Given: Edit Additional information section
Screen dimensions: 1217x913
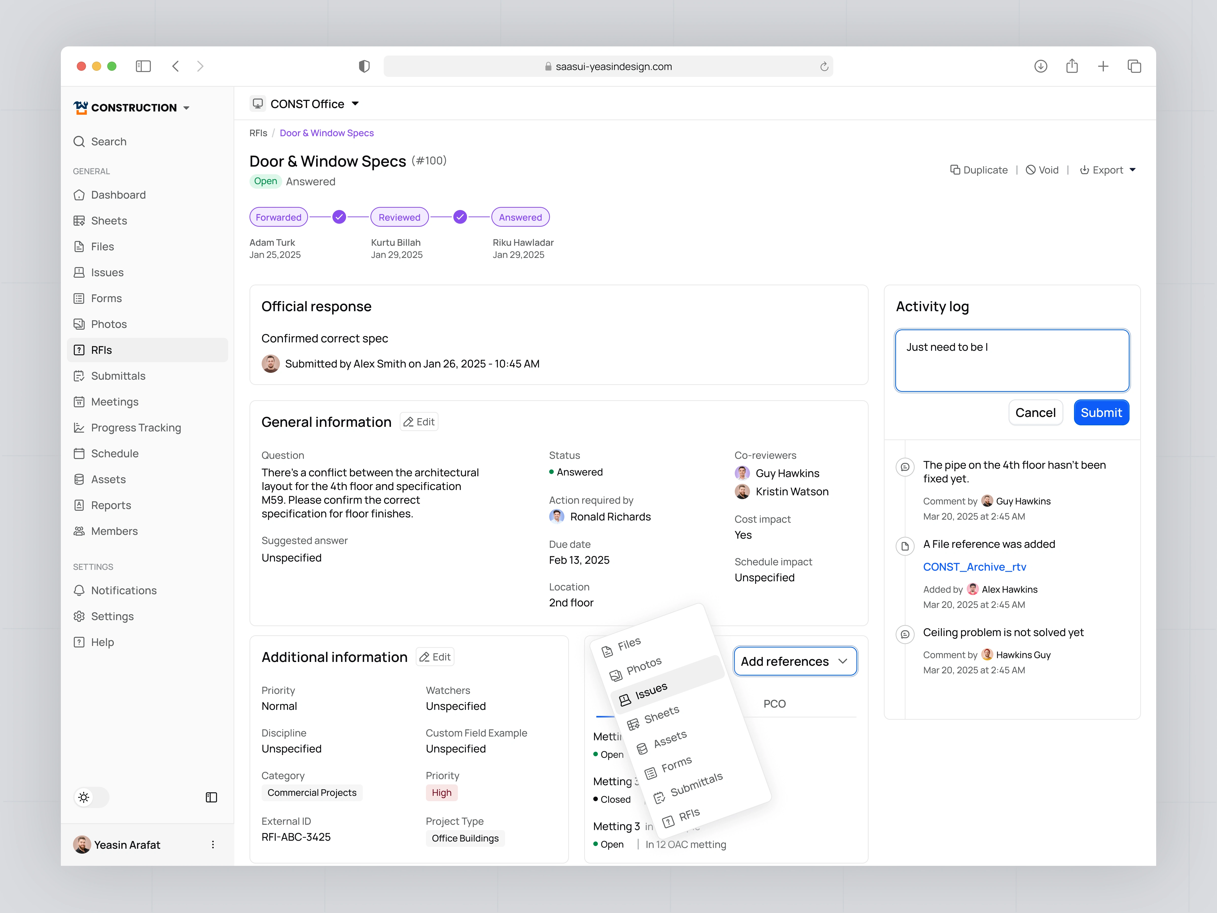Looking at the screenshot, I should click(x=435, y=657).
